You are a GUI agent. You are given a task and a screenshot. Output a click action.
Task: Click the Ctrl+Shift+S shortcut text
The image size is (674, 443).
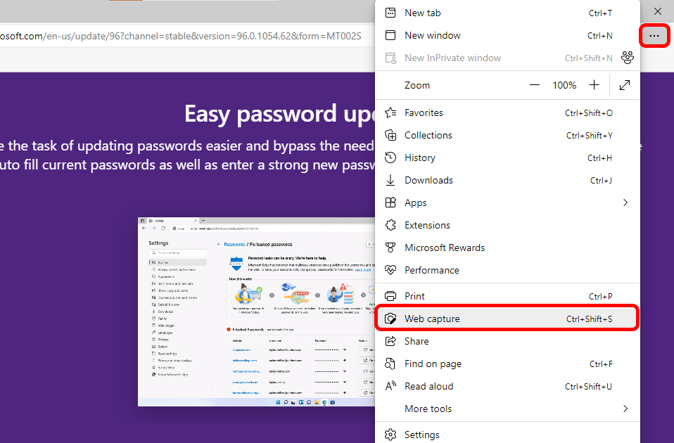tap(589, 319)
